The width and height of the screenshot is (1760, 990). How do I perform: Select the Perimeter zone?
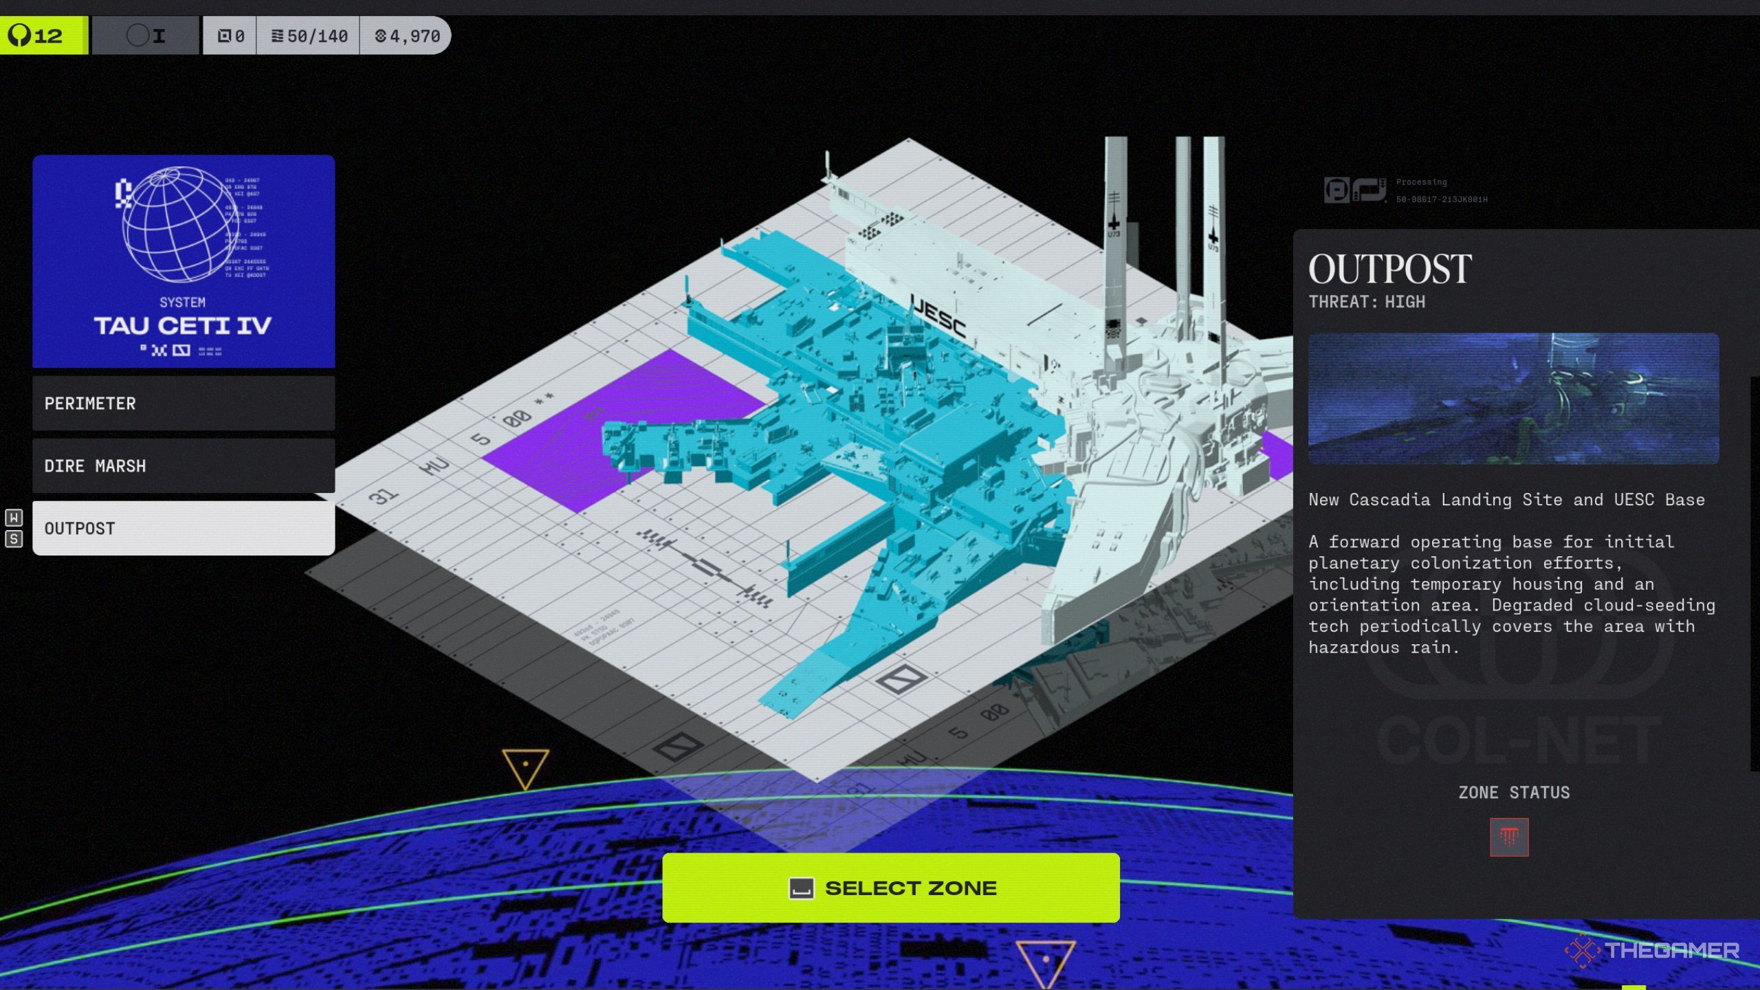pyautogui.click(x=184, y=404)
